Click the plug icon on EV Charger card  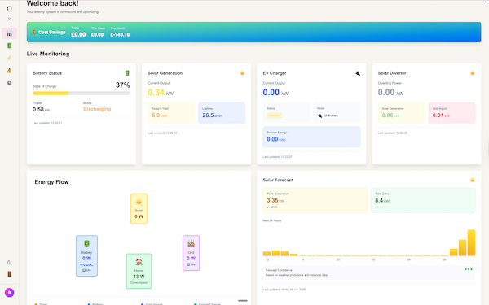(358, 73)
